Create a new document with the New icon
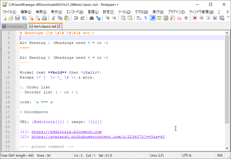231x159 pixels. click(x=4, y=18)
